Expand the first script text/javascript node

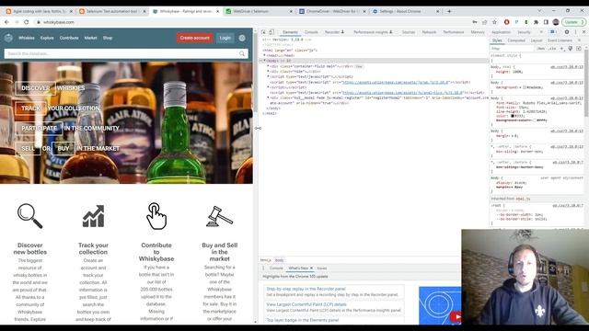[x=268, y=76]
